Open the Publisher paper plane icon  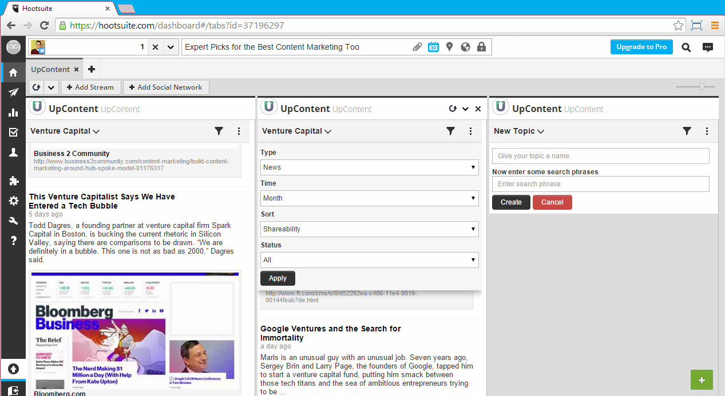[x=13, y=93]
